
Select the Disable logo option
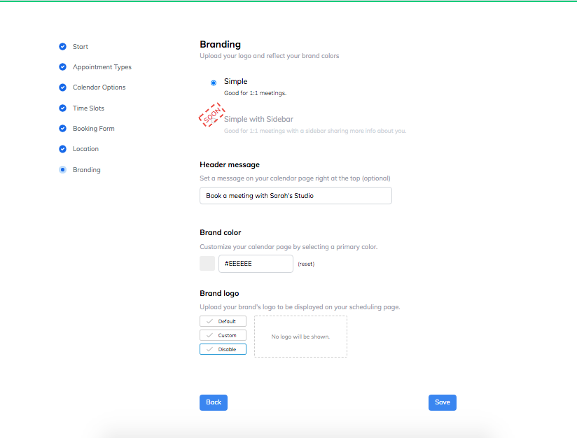pos(223,349)
